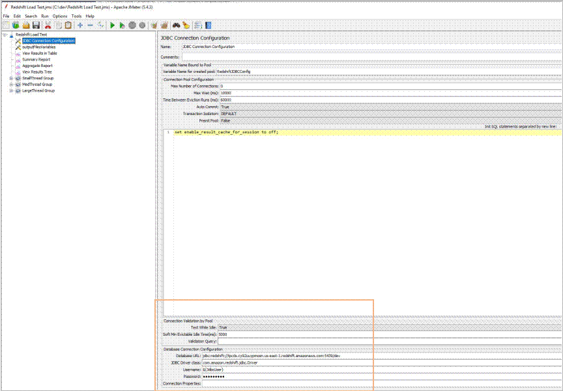
Task: Click Time Between Eviction Runs field
Action: tap(391, 100)
